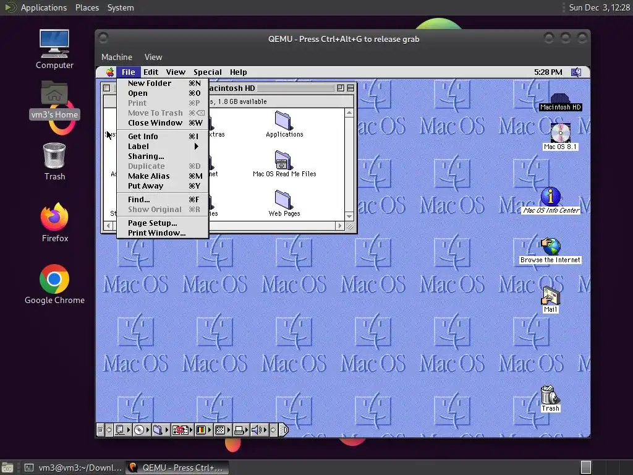The image size is (633, 475).
Task: Choose Get Info menu item
Action: point(163,137)
